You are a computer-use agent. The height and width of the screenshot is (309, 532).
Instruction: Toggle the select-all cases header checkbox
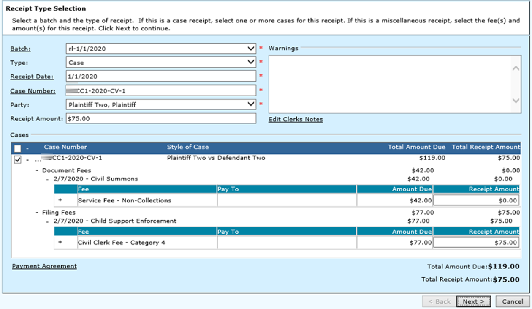[x=17, y=148]
